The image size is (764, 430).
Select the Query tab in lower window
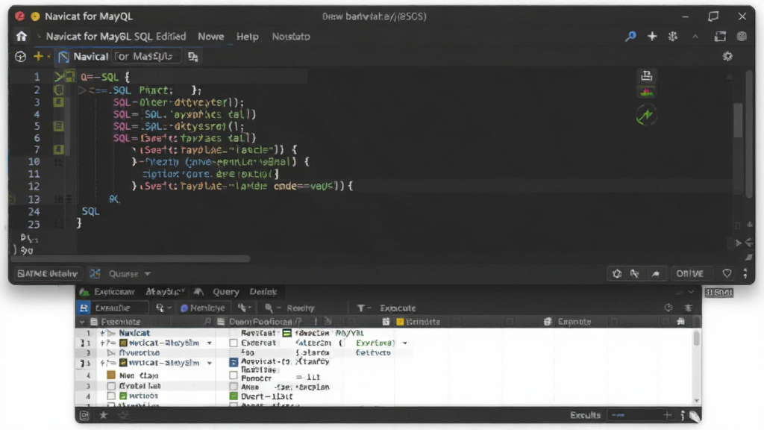click(x=225, y=292)
